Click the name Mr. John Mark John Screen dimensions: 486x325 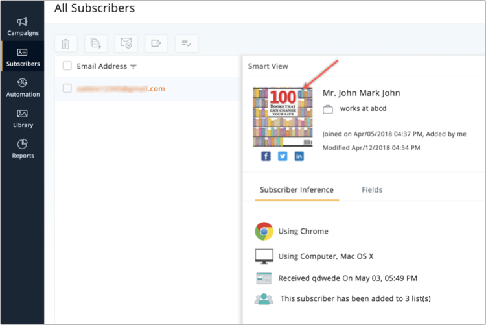[x=361, y=93]
